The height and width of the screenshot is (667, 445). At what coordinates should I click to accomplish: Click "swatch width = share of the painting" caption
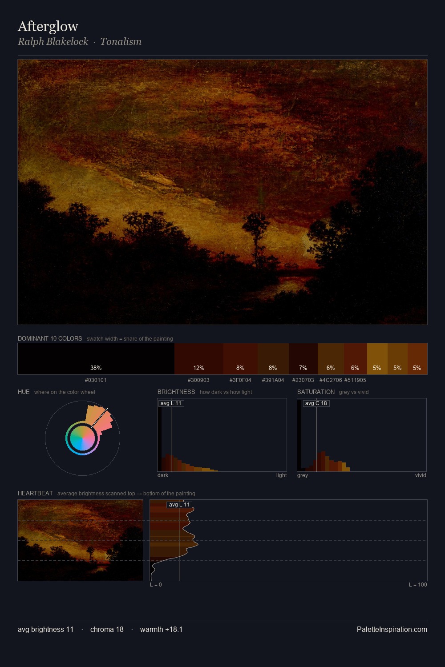tap(130, 339)
